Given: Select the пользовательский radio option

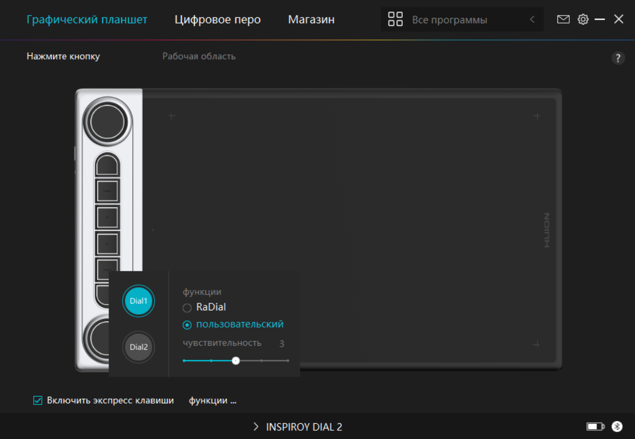Looking at the screenshot, I should [187, 325].
